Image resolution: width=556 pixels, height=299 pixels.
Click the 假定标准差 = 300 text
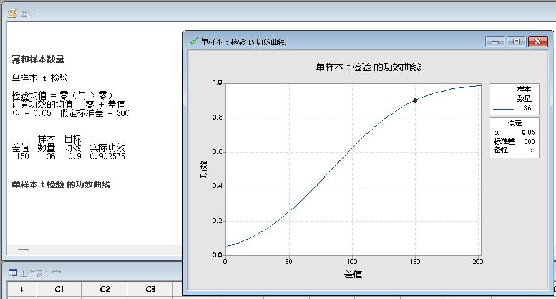tap(95, 113)
